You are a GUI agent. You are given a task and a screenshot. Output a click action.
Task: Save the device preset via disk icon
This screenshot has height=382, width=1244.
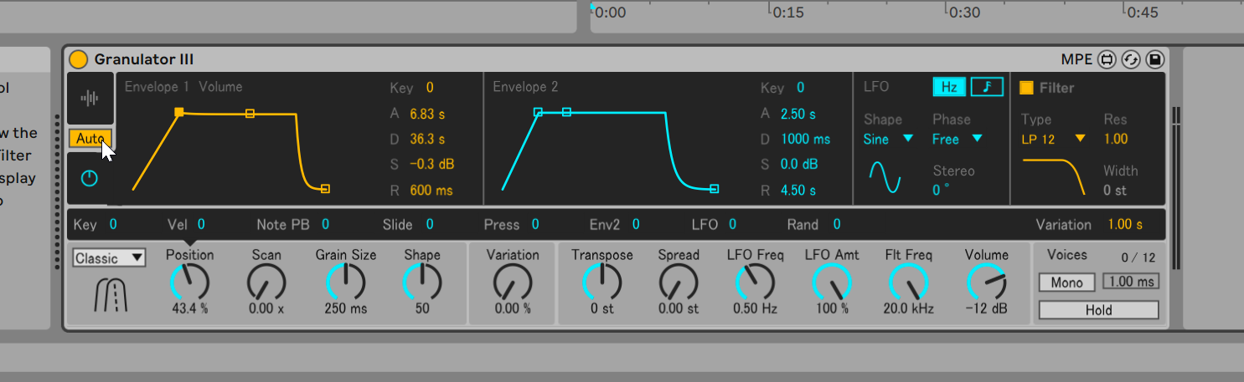pyautogui.click(x=1154, y=59)
